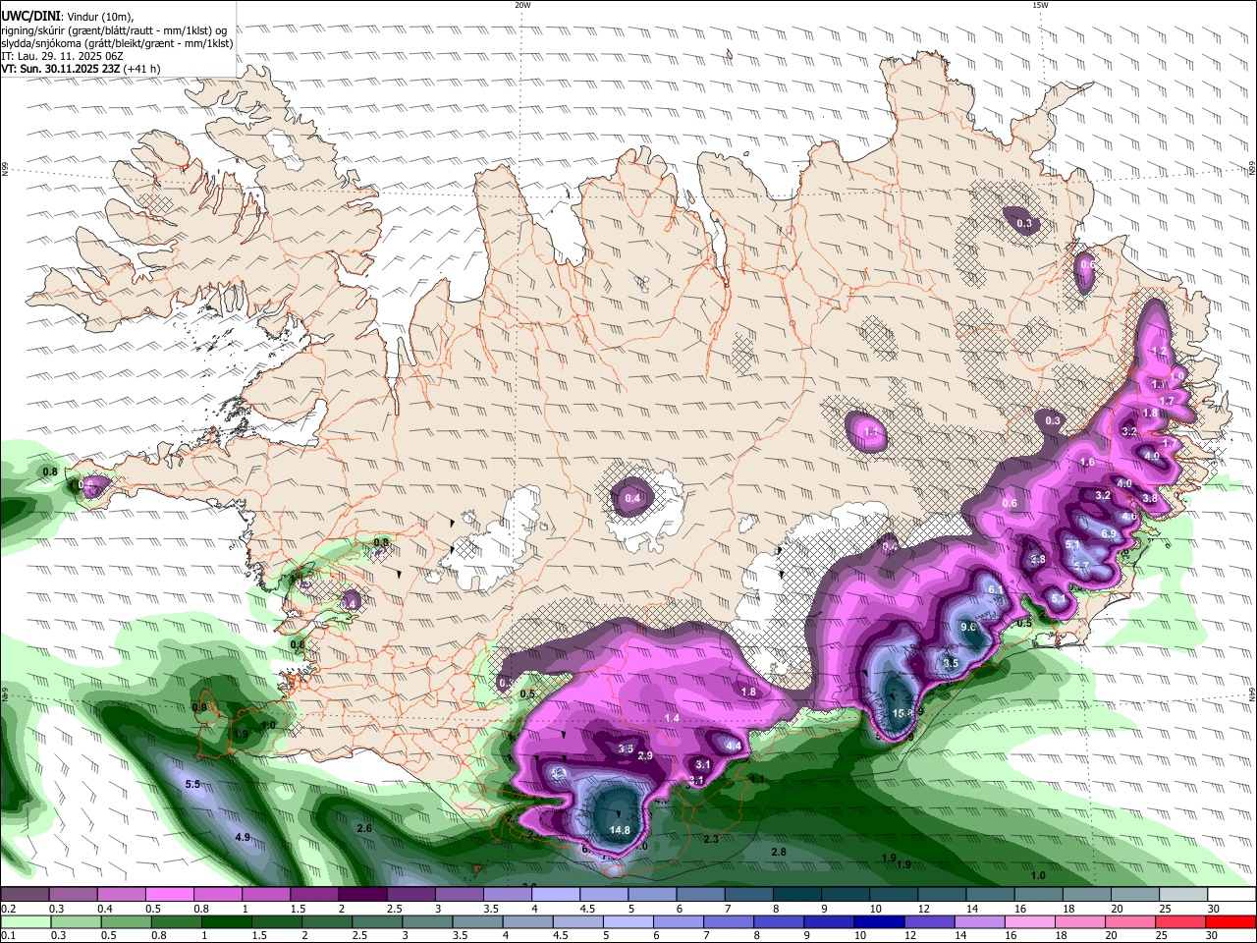Click the 14.8 precipitation value on south coast
Screen dimensions: 1257x943
[620, 830]
